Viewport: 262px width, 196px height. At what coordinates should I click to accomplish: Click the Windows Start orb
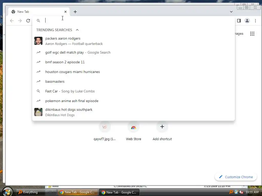(7, 192)
